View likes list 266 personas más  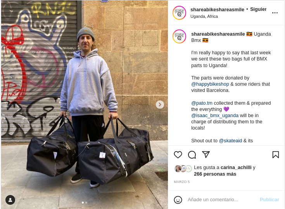click(x=215, y=174)
